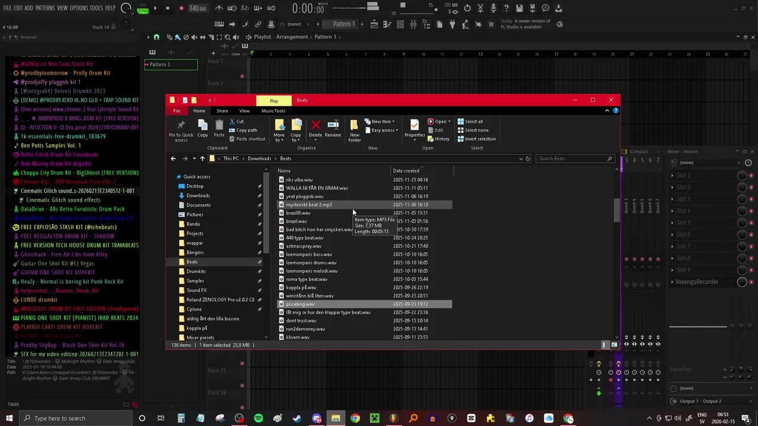Collapse the Explorer ribbon chevron

coord(606,111)
